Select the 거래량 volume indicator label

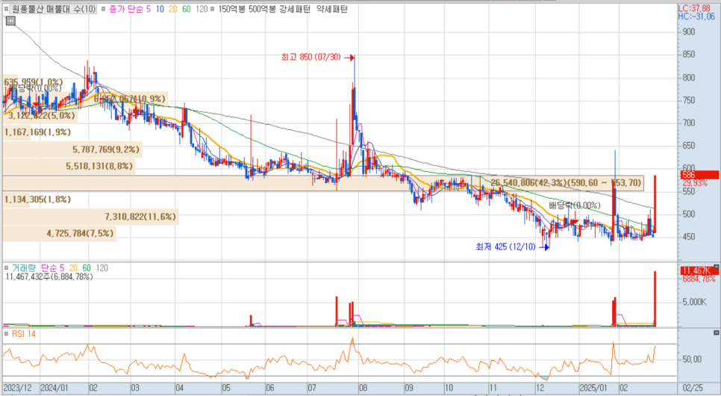click(25, 268)
